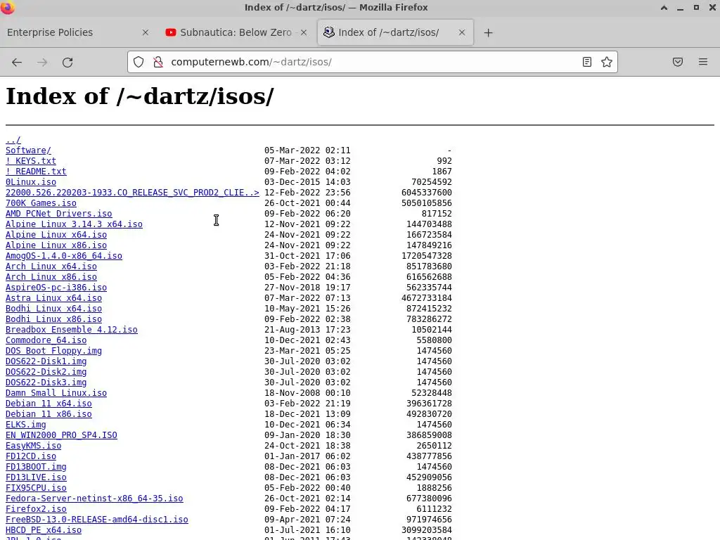Click the 03-Dec-2015 14:03 date entry
The width and height of the screenshot is (720, 540).
(307, 182)
